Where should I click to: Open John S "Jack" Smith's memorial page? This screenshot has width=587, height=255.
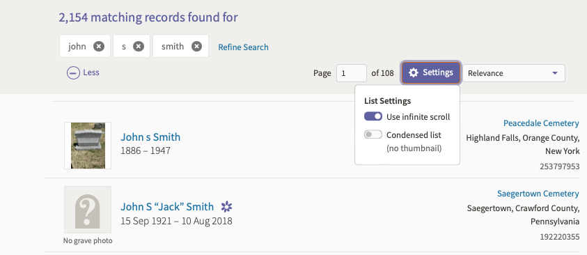point(167,206)
